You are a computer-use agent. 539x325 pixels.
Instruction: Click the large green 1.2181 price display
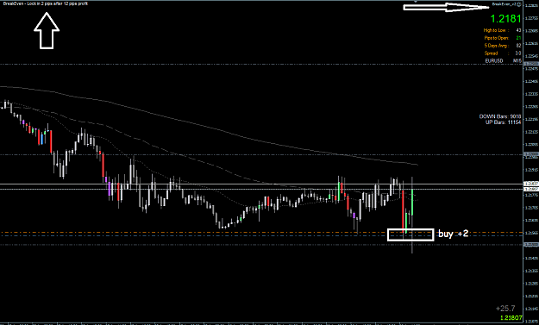[505, 19]
